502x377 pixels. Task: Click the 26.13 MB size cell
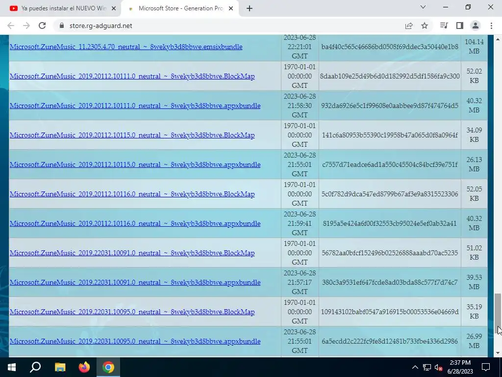coord(474,164)
